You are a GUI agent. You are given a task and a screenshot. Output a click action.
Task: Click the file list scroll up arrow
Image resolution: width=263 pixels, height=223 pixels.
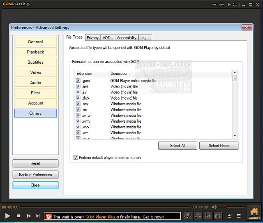click(x=235, y=72)
